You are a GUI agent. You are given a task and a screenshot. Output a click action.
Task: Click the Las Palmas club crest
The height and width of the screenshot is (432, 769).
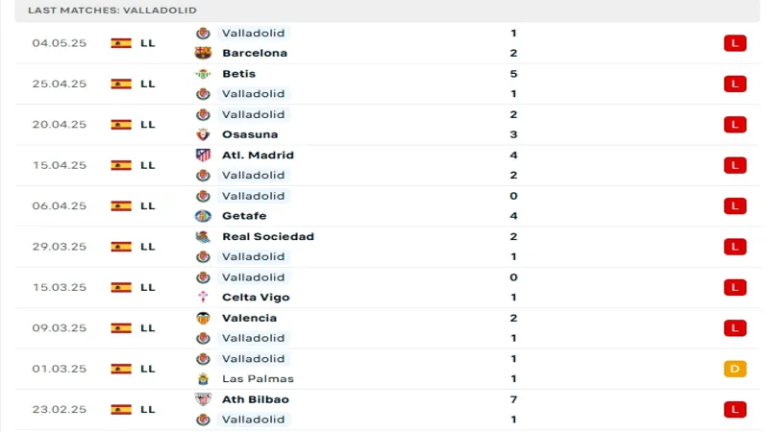point(202,379)
